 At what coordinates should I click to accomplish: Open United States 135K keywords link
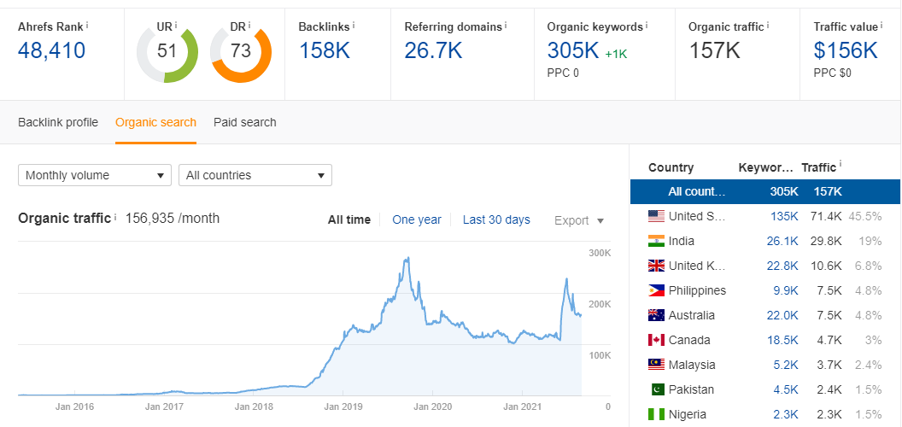(782, 216)
